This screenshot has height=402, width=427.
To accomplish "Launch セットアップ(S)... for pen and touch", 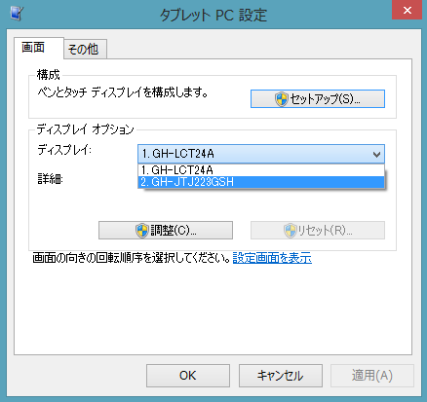I will [318, 99].
